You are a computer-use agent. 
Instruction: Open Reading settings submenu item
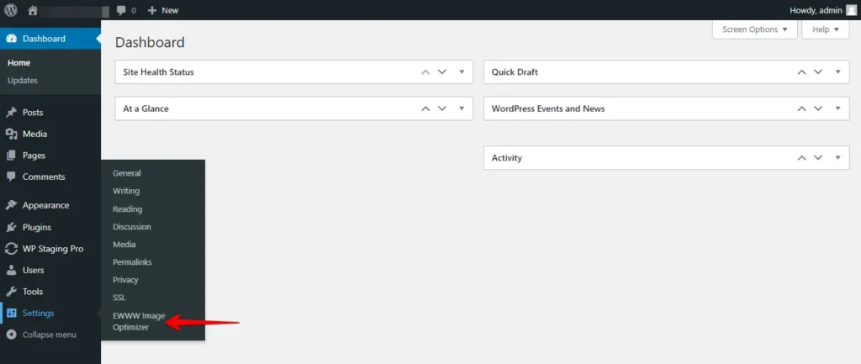[x=128, y=209]
